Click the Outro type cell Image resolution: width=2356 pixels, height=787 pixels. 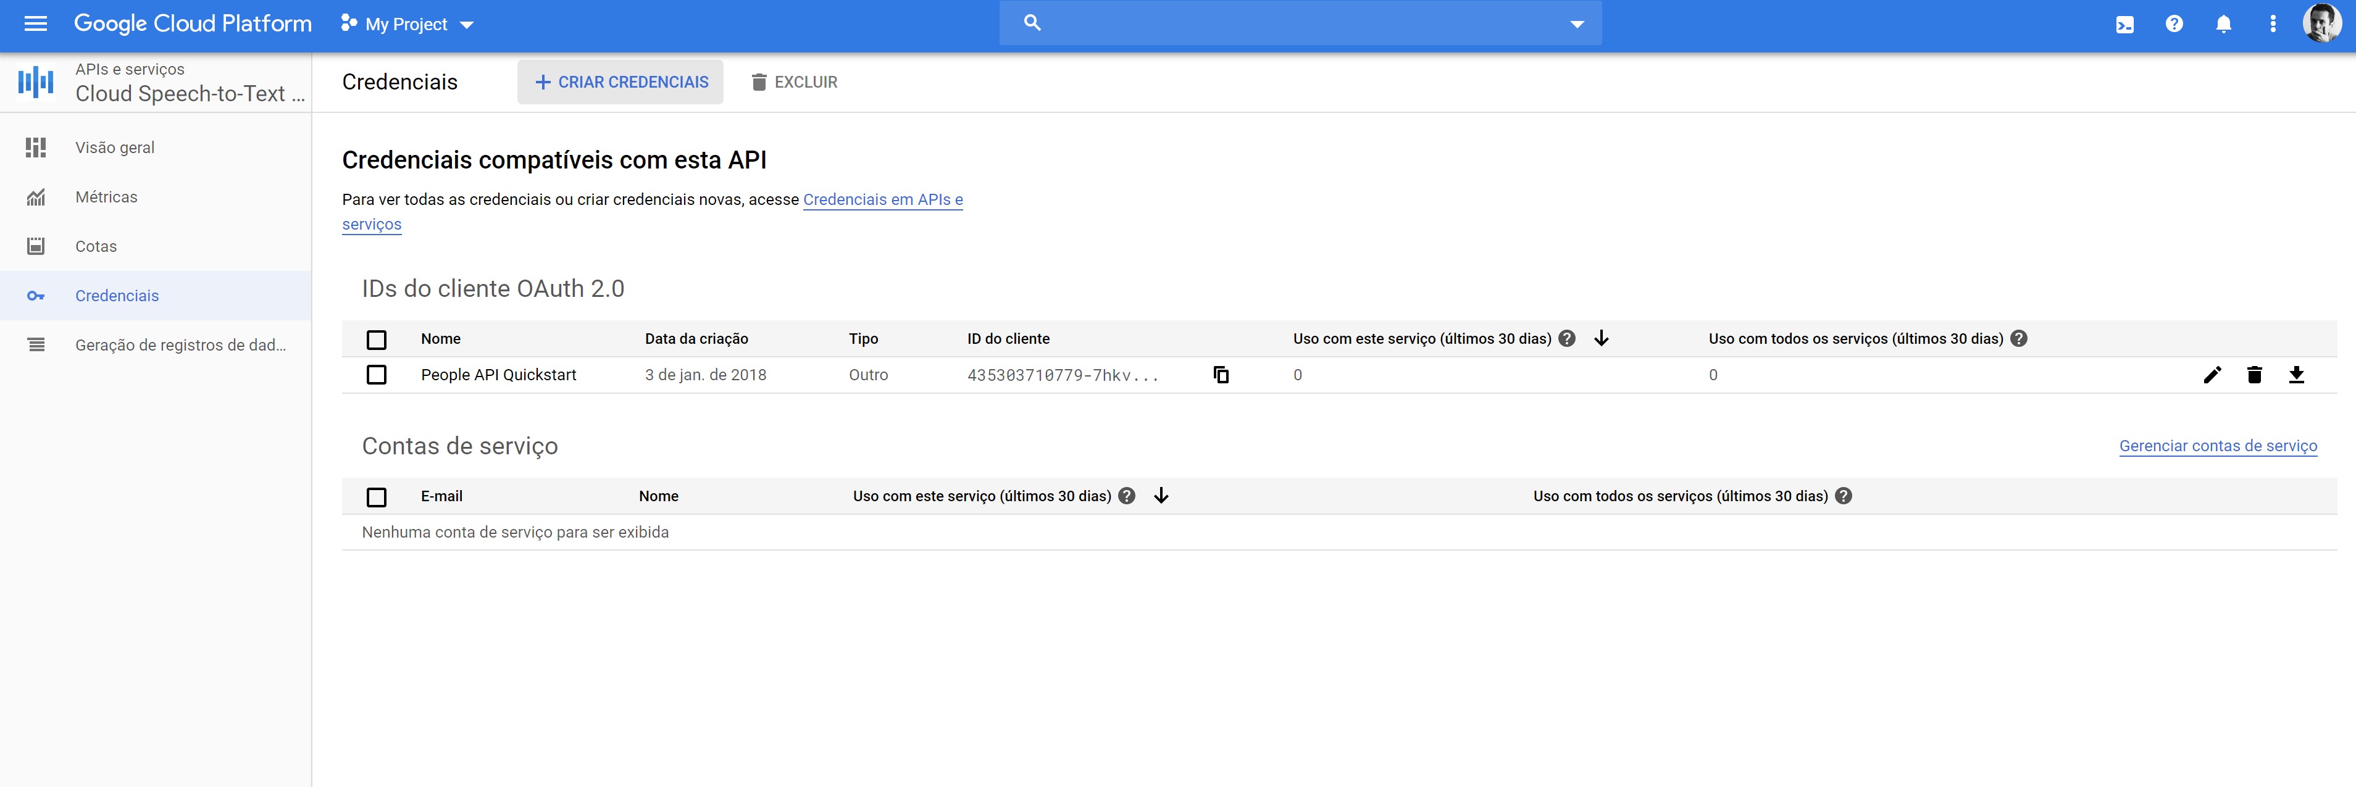[869, 375]
